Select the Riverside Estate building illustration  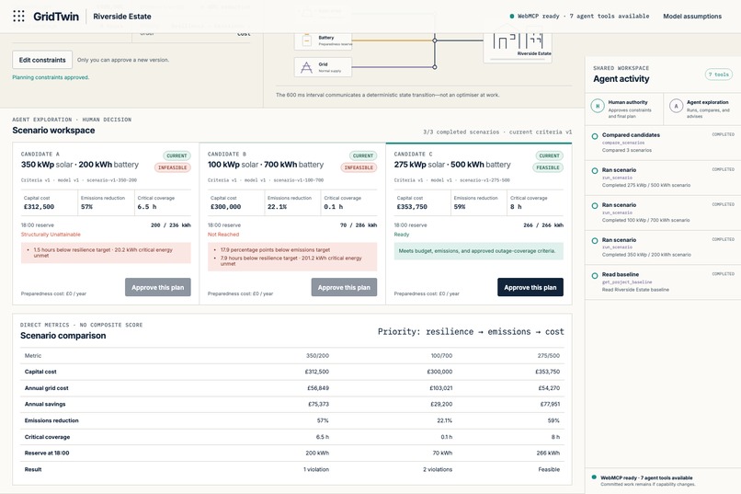(518, 40)
